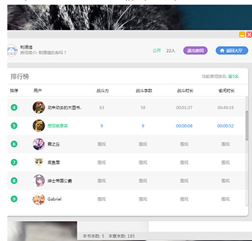The width and height of the screenshot is (252, 241).
Task: Open the cat avatar in rank 5 row
Action: click(39, 126)
